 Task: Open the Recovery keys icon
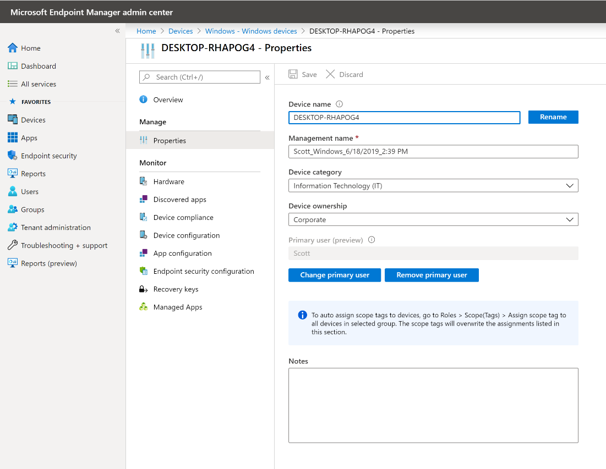(x=143, y=289)
